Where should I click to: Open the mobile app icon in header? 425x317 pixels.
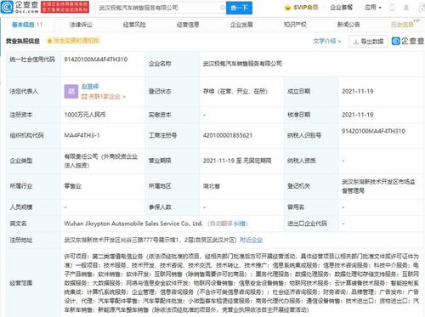[392, 8]
